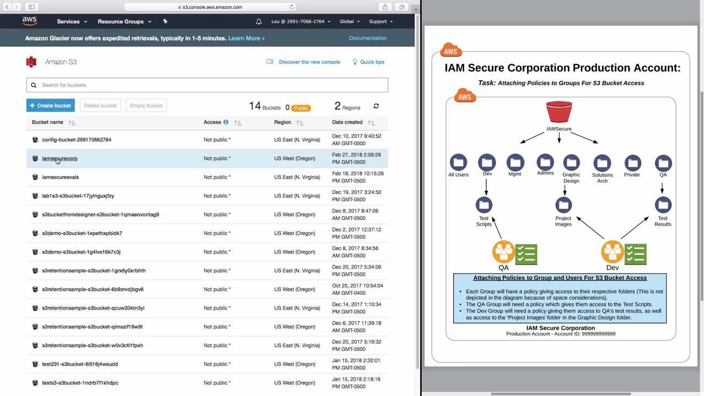The width and height of the screenshot is (704, 396).
Task: Click the All Users folder in diagram
Action: (458, 162)
